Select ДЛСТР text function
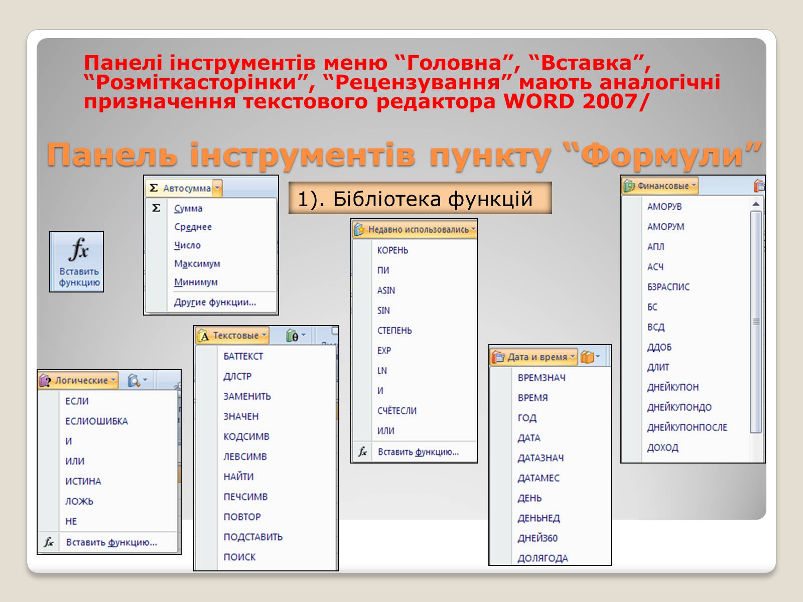The height and width of the screenshot is (602, 803). pyautogui.click(x=237, y=376)
